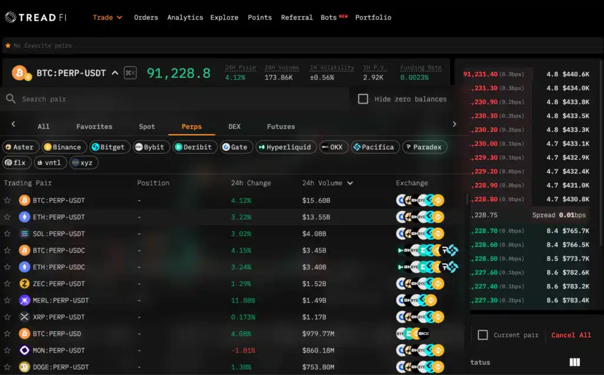Click the Bitcoin icon beside BTC:PERP-USDT header
Screen dimensions: 604x375
[x=19, y=73]
